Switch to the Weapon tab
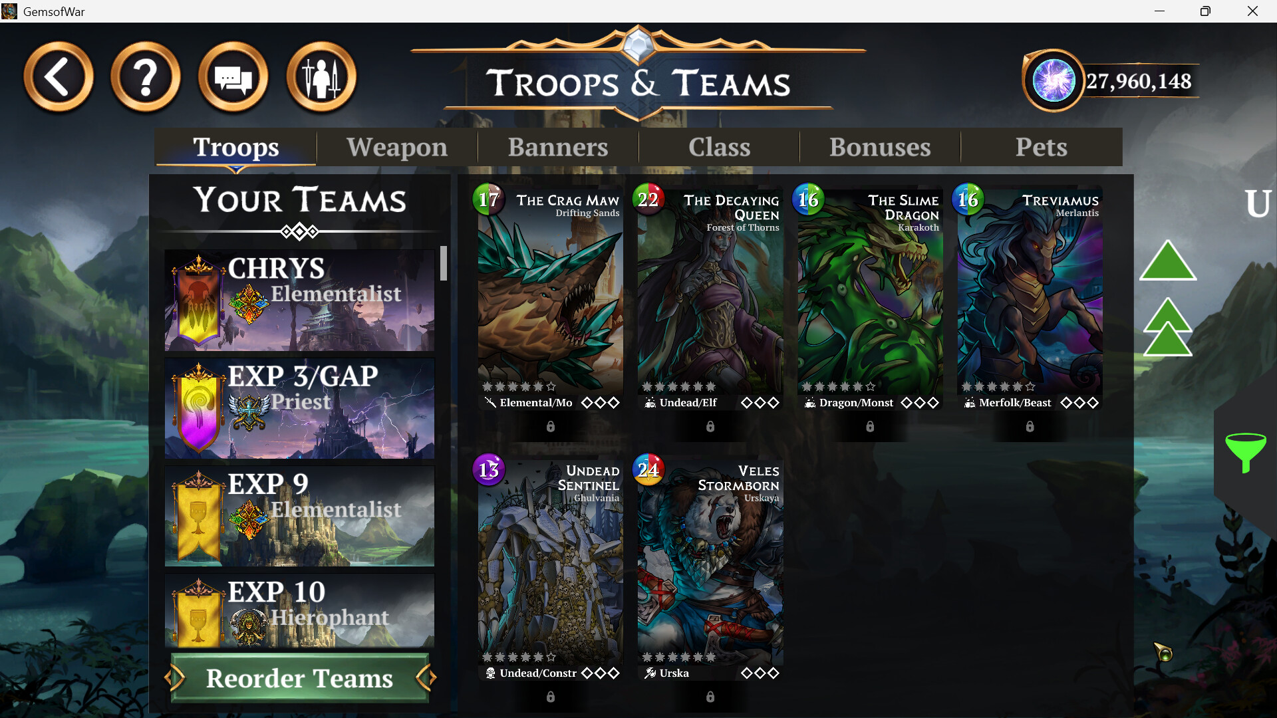 [x=397, y=147]
